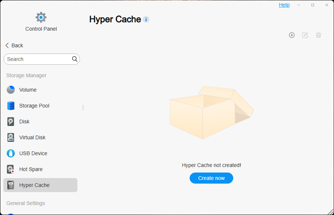Viewport: 334px width, 215px height.
Task: Click the add (plus) cache icon
Action: pyautogui.click(x=292, y=35)
